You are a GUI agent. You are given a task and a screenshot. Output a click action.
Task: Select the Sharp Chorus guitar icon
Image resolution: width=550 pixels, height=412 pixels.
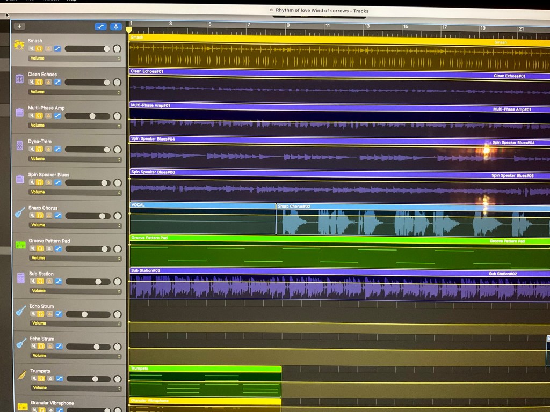point(20,212)
